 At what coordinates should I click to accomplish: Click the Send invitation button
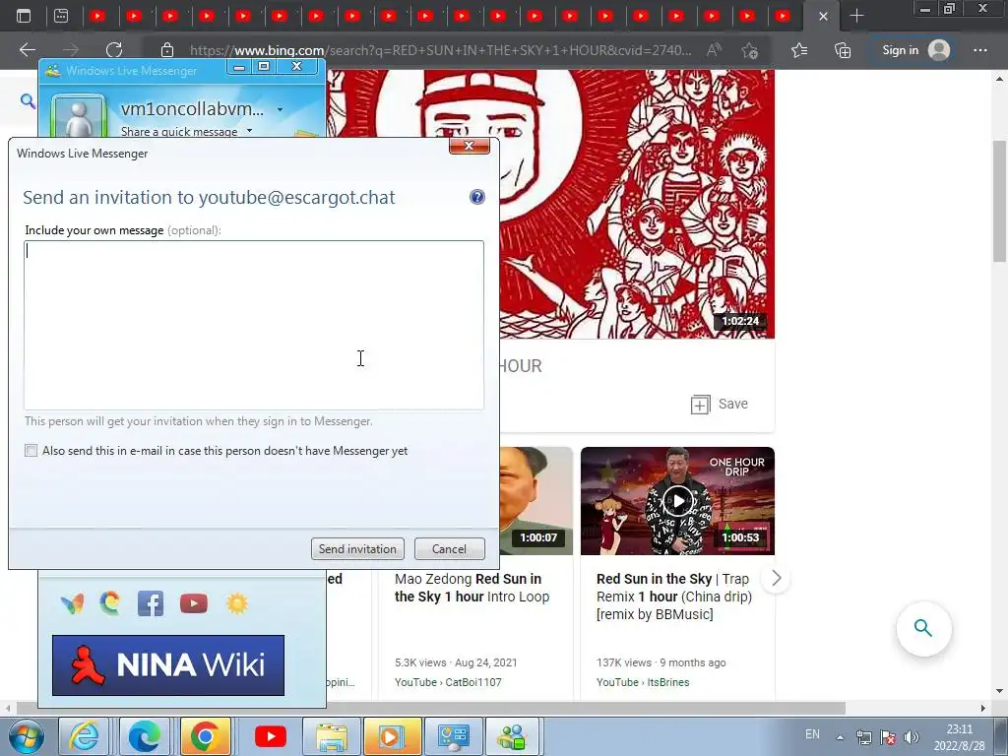click(x=357, y=549)
